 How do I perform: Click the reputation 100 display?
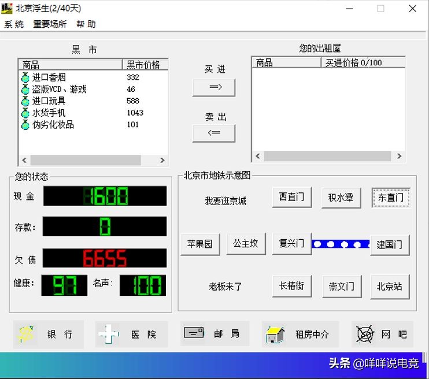click(x=143, y=285)
